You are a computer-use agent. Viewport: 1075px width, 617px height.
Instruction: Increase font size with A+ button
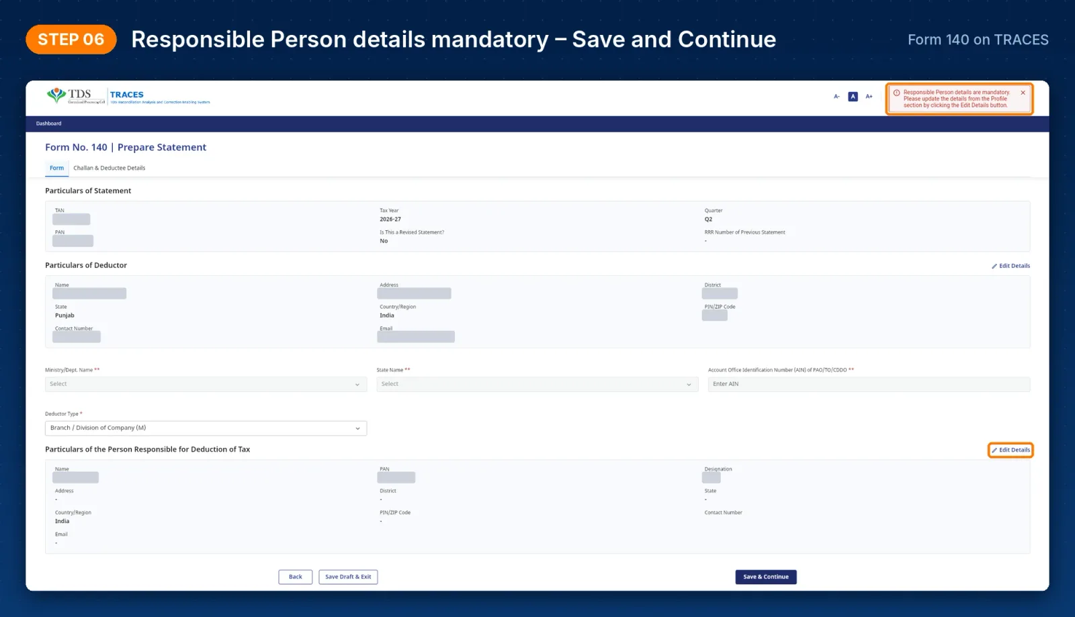click(x=869, y=97)
